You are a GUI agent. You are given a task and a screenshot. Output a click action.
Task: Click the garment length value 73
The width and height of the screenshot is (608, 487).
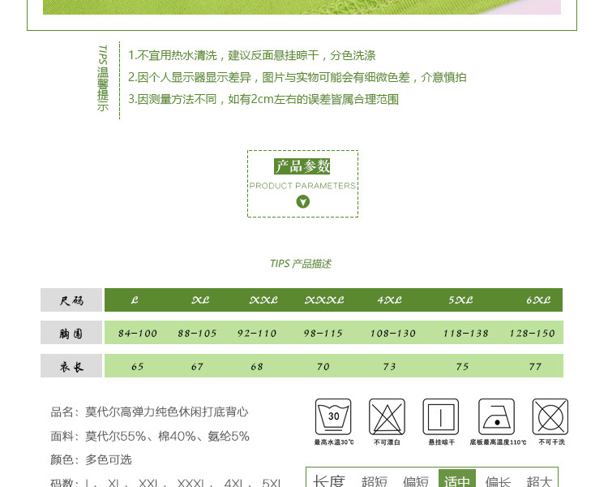(x=389, y=367)
